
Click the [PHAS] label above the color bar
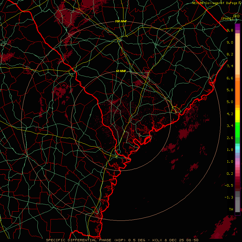[227, 19]
